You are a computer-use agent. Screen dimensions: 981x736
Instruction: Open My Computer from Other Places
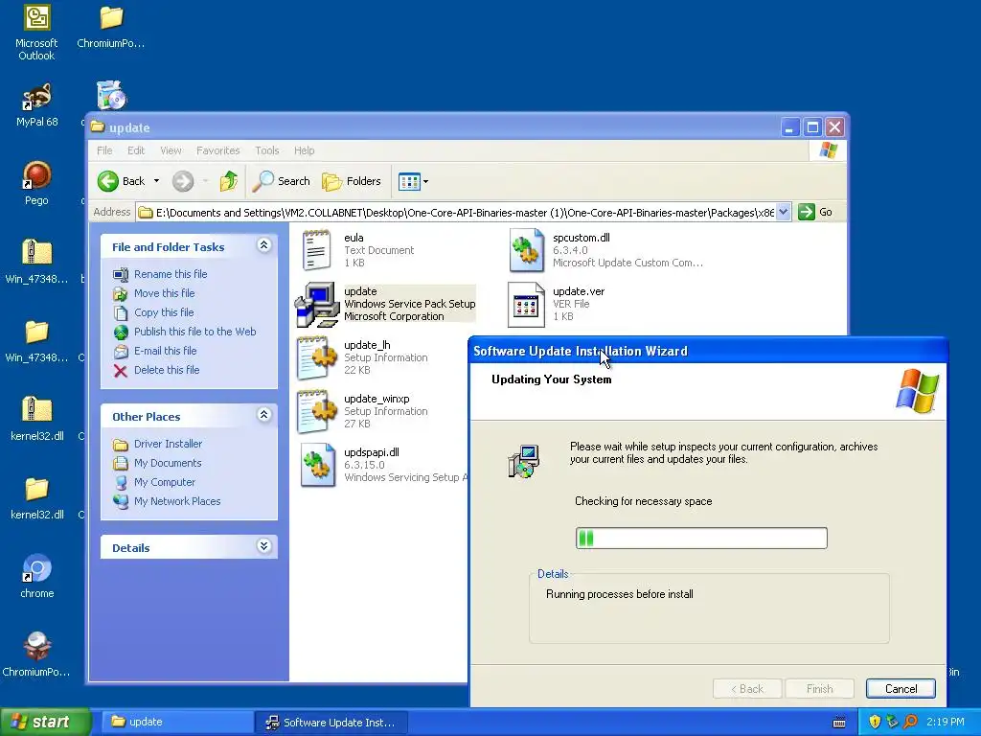pos(165,483)
